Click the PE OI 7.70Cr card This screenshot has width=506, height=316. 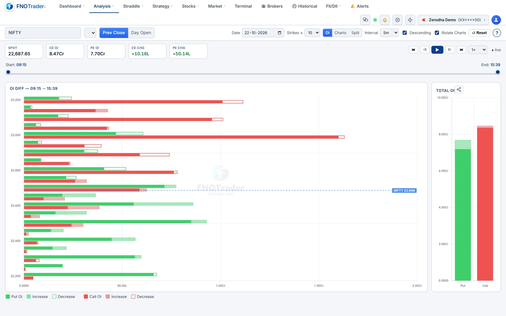(x=106, y=51)
